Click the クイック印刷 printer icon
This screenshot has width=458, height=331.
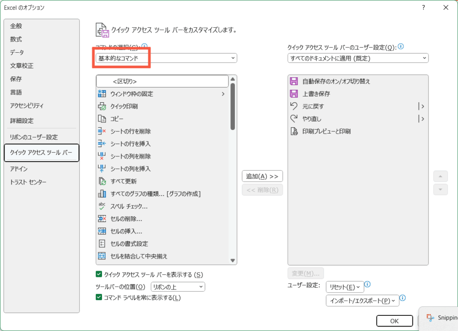click(x=102, y=106)
